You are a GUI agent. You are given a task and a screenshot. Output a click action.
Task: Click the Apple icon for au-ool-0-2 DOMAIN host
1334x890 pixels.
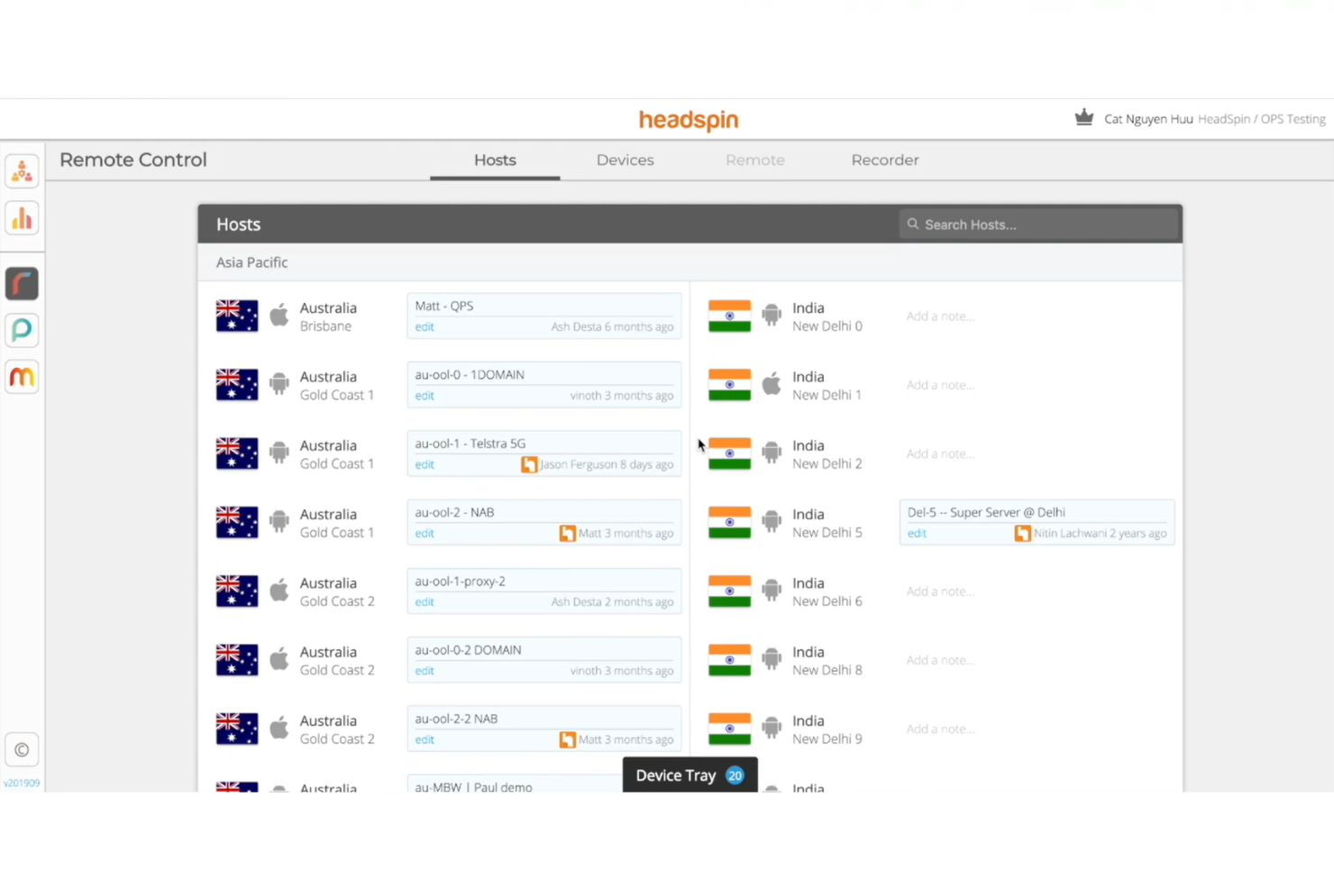pyautogui.click(x=279, y=659)
